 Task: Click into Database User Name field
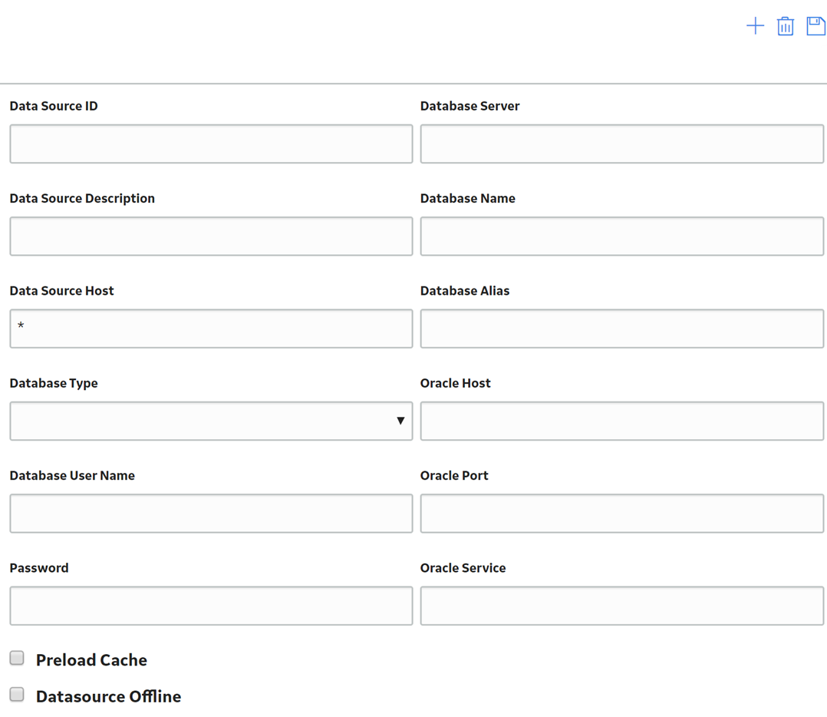211,514
